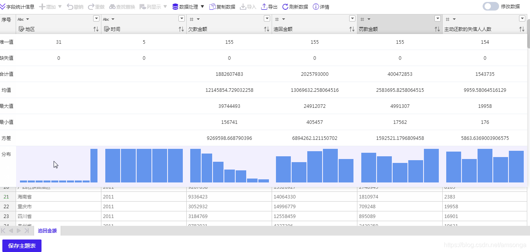Select the 罚款金额 column header name
Screen dimensions: 530x252
click(368, 29)
